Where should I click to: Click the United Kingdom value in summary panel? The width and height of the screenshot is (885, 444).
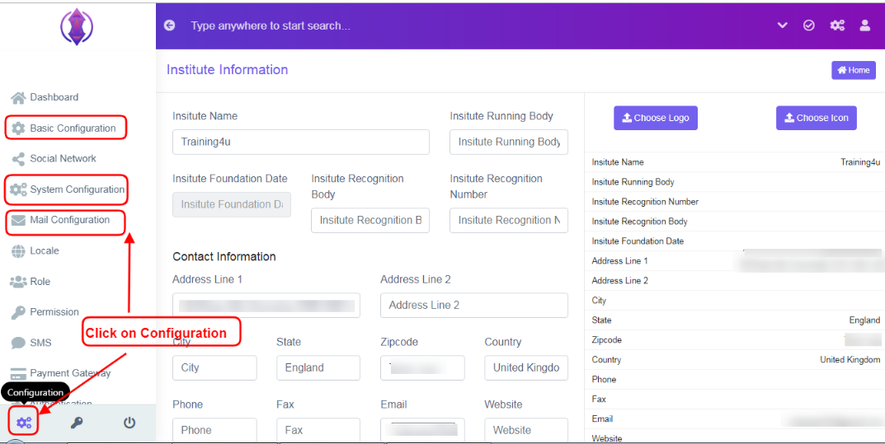click(850, 359)
